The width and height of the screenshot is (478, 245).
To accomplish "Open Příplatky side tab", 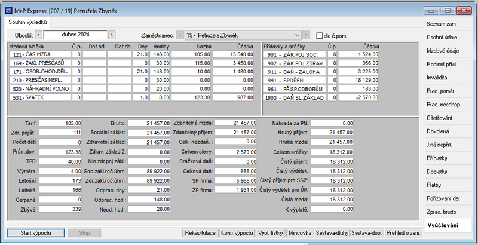I will [448, 158].
